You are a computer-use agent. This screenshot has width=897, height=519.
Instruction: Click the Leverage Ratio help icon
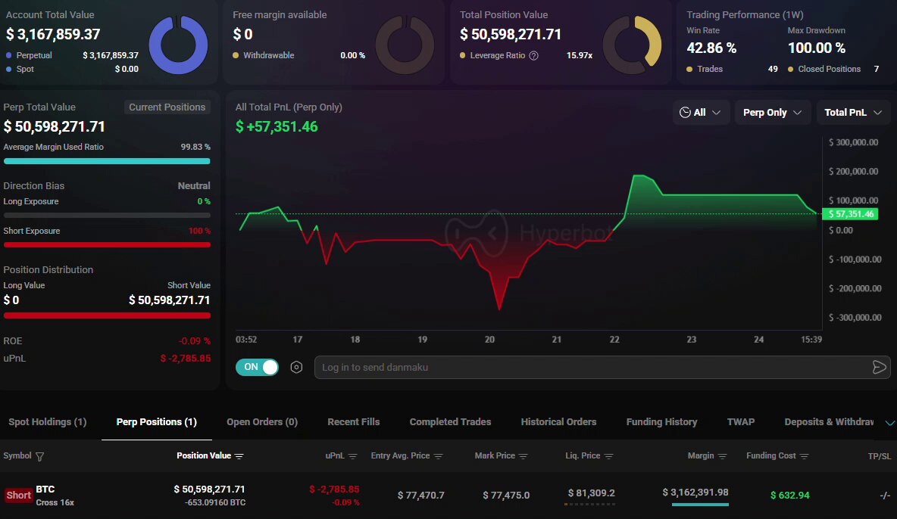533,55
